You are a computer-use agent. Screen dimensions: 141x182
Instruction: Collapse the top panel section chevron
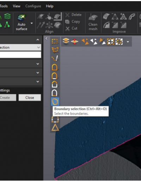[38, 40]
